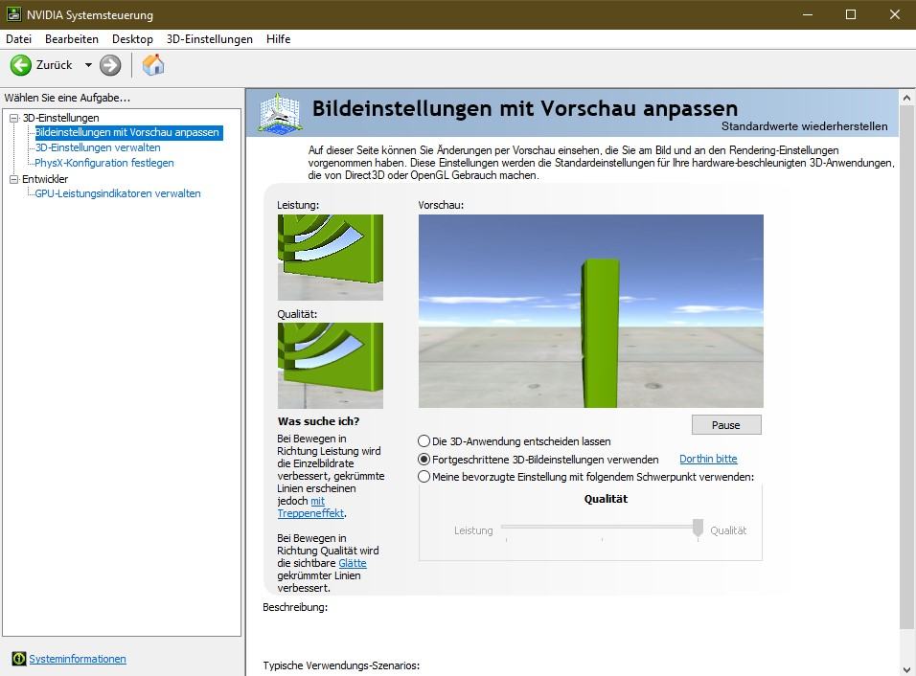Click the Pause button under preview
The height and width of the screenshot is (676, 916).
726,425
